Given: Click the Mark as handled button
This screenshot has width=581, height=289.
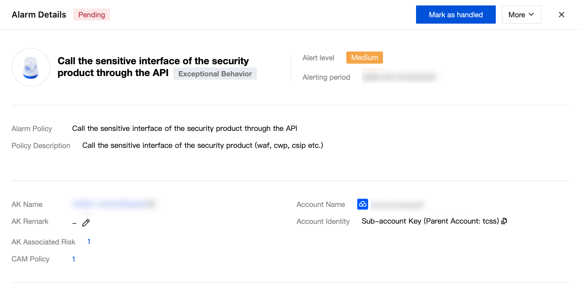Looking at the screenshot, I should pos(455,15).
